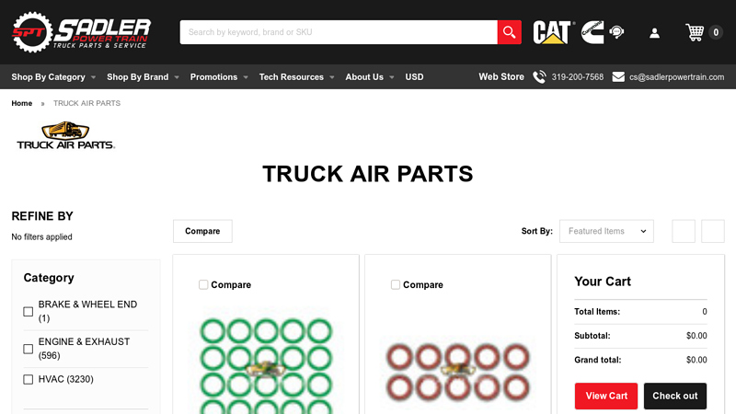Open the live chat support headset icon
The height and width of the screenshot is (414, 736).
[x=616, y=32]
